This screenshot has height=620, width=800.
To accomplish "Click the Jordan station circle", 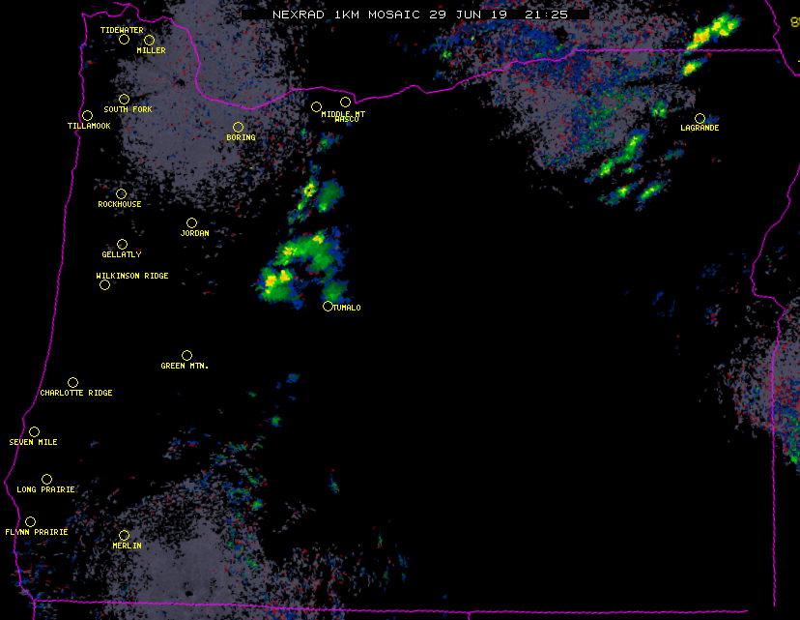I will [x=191, y=222].
